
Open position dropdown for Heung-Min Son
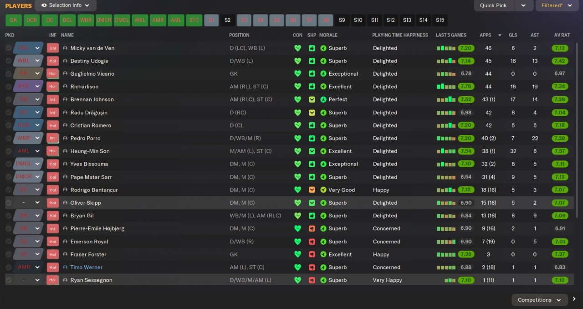pyautogui.click(x=38, y=151)
